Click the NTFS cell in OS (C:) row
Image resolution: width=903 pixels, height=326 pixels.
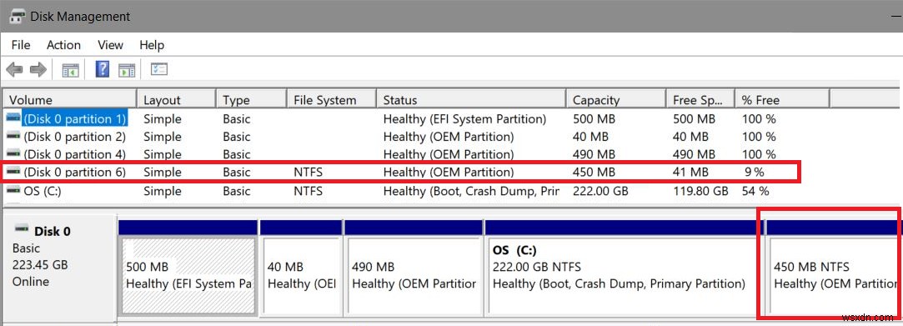(309, 191)
